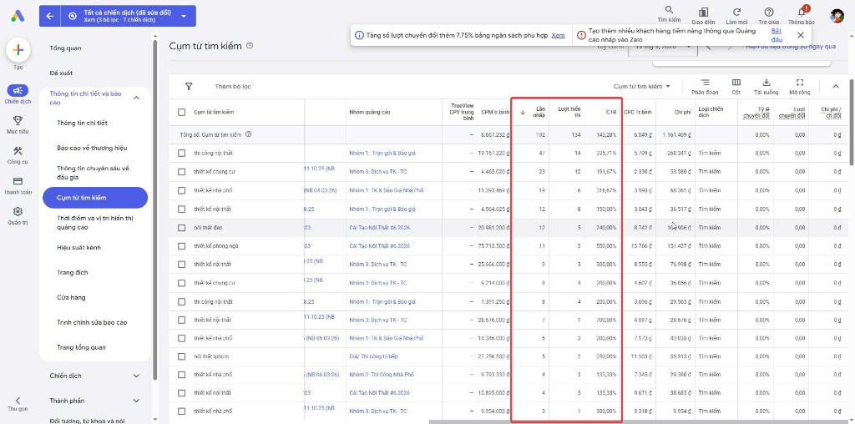Open Nhóm 2: Thi Công Nhà Phố link
855x424 pixels.
tap(381, 375)
